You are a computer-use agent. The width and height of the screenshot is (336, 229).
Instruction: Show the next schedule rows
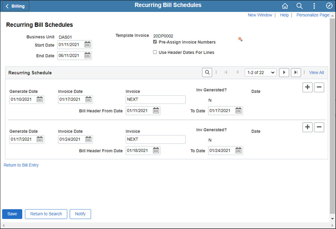pyautogui.click(x=284, y=72)
